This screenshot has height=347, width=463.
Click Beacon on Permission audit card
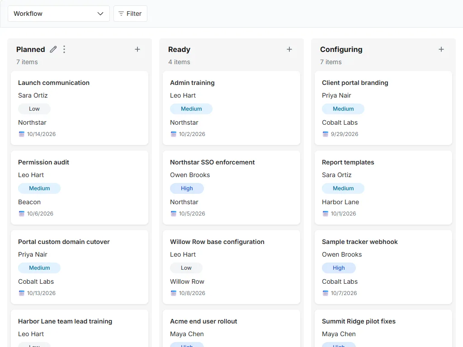(x=29, y=202)
